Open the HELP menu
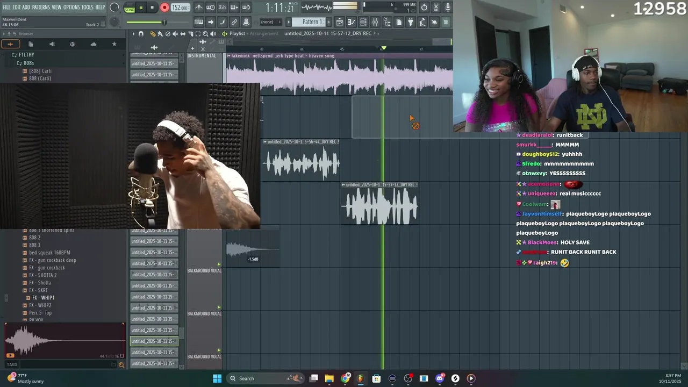This screenshot has height=387, width=688. coord(101,7)
